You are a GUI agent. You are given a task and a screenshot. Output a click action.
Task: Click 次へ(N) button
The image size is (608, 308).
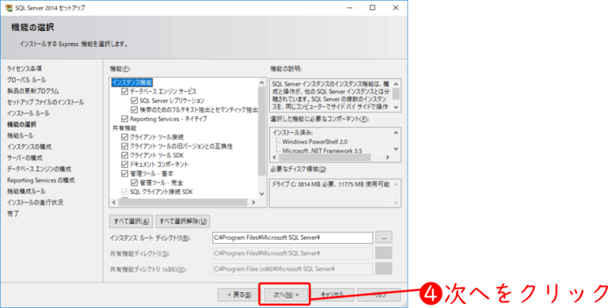[x=286, y=295]
